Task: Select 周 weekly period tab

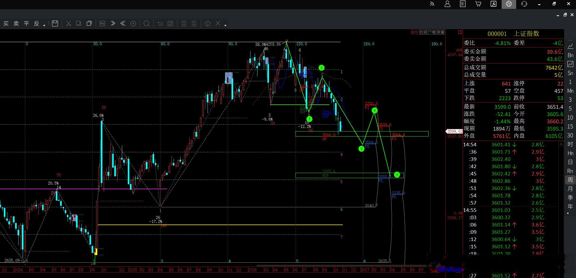Action: [x=570, y=180]
